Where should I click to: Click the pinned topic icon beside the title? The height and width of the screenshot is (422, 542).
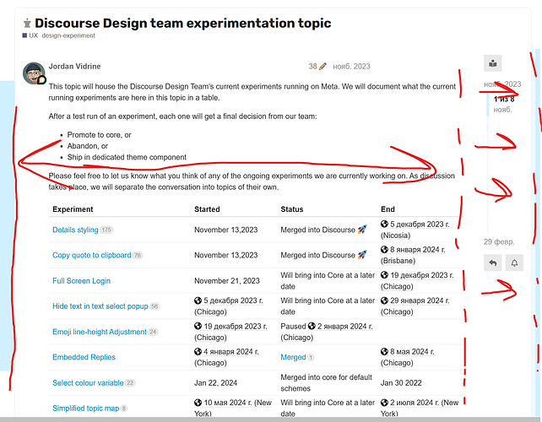(x=27, y=24)
